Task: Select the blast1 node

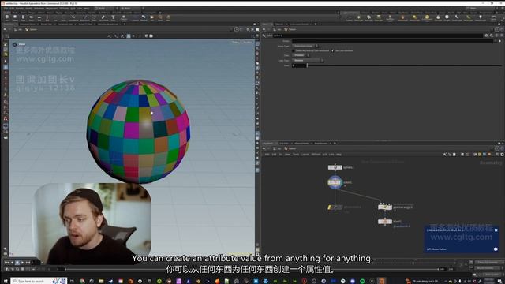Action: pyautogui.click(x=385, y=221)
